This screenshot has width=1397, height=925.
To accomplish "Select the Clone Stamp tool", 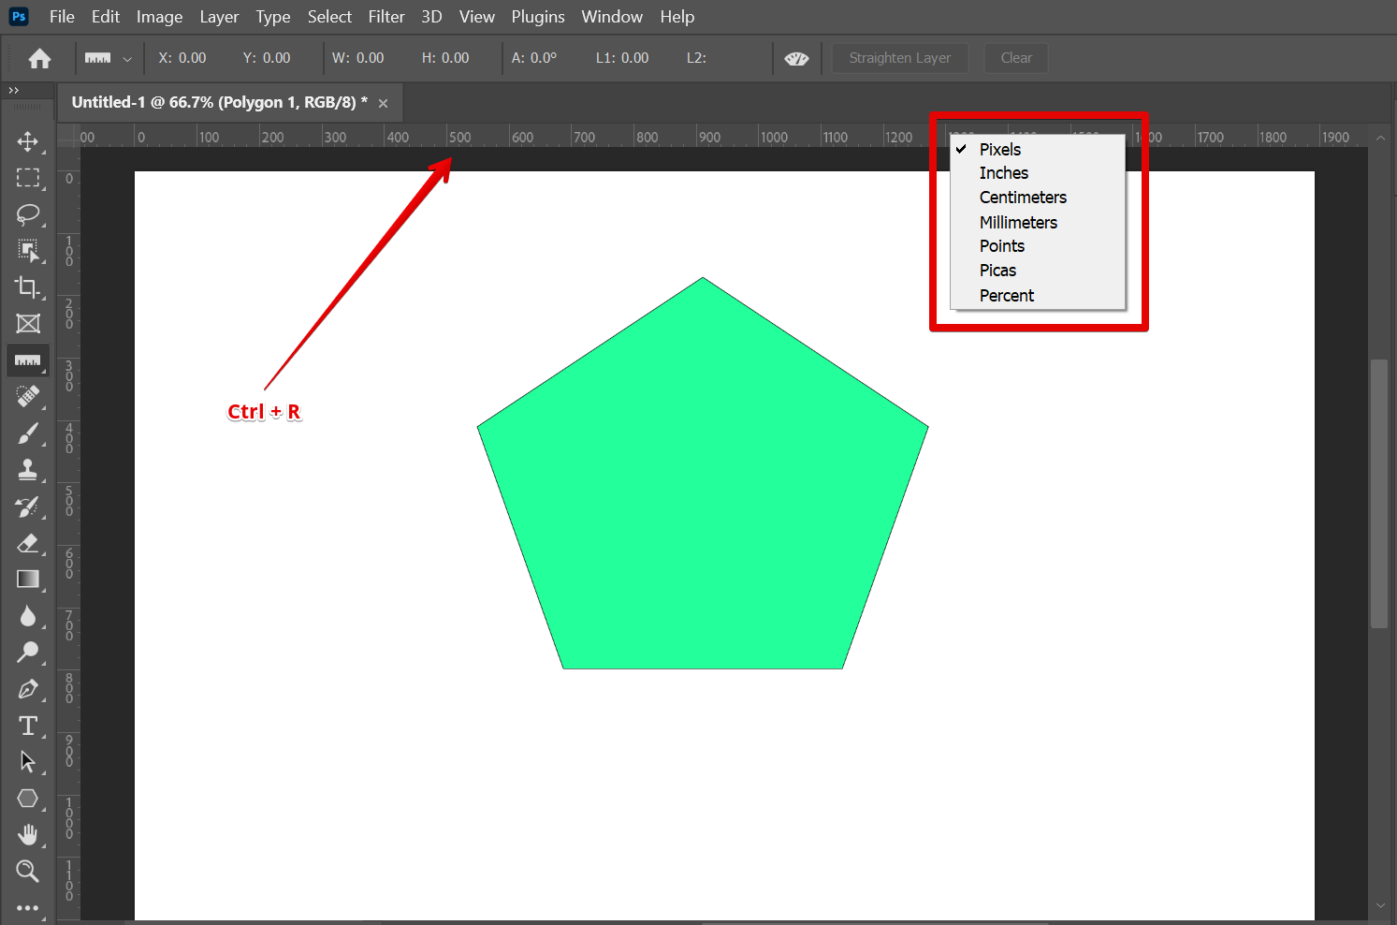I will pyautogui.click(x=28, y=469).
